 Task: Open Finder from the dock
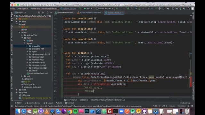pos(18,111)
